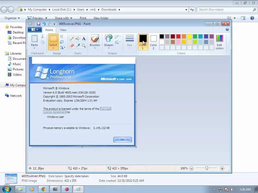Click the Copy icon in Clipboard group
Screen dimensions: 258x193
point(42,42)
